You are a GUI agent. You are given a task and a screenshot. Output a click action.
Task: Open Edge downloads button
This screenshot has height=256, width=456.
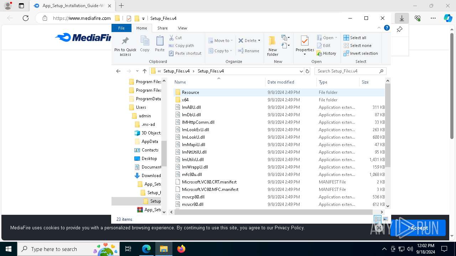click(401, 18)
